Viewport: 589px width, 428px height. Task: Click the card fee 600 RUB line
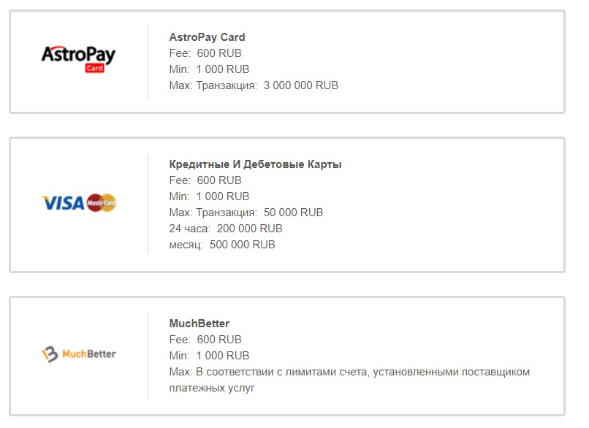click(205, 180)
